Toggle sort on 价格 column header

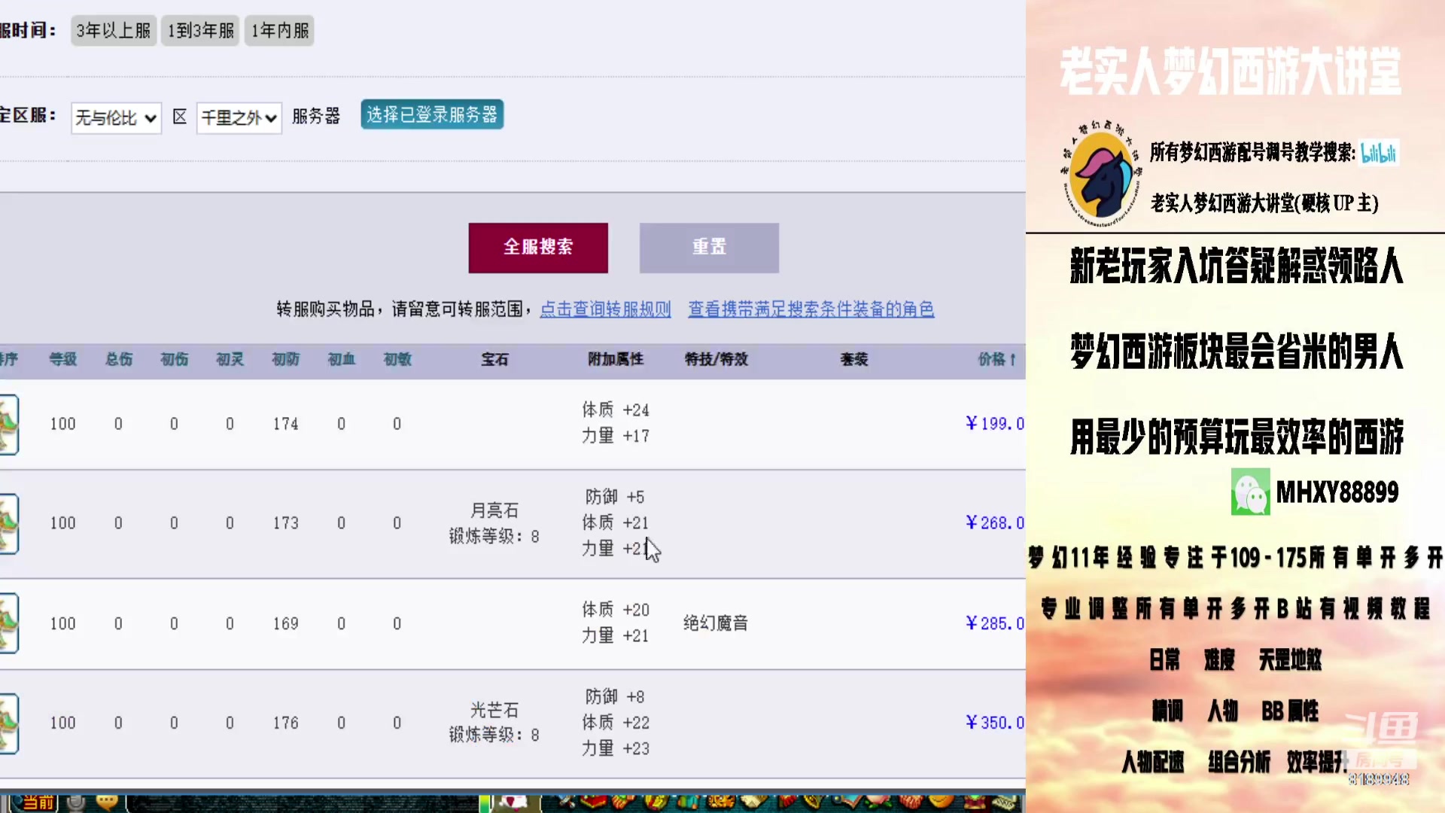pos(997,360)
